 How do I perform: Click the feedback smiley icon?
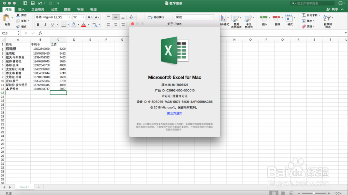pyautogui.click(x=340, y=3)
